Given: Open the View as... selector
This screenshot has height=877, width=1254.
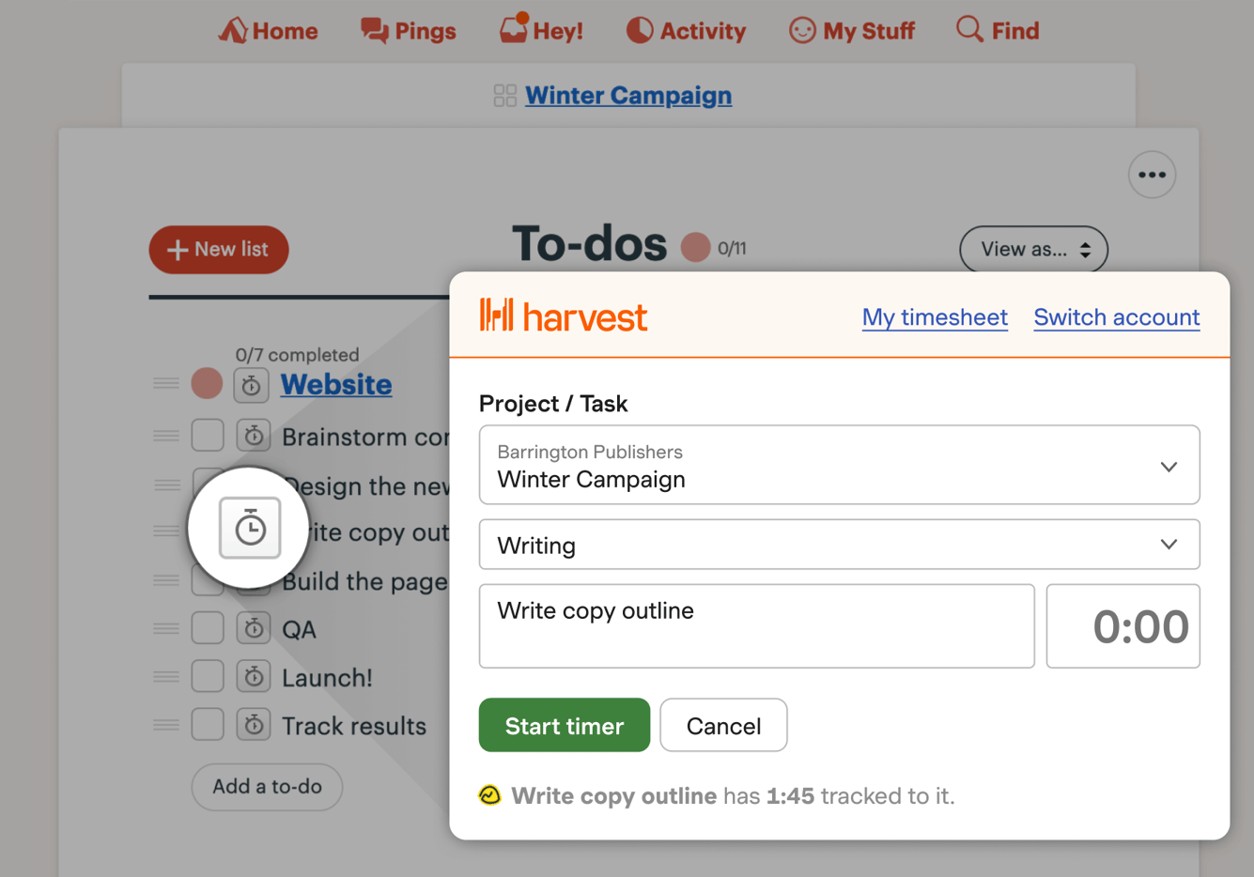Looking at the screenshot, I should 1033,250.
